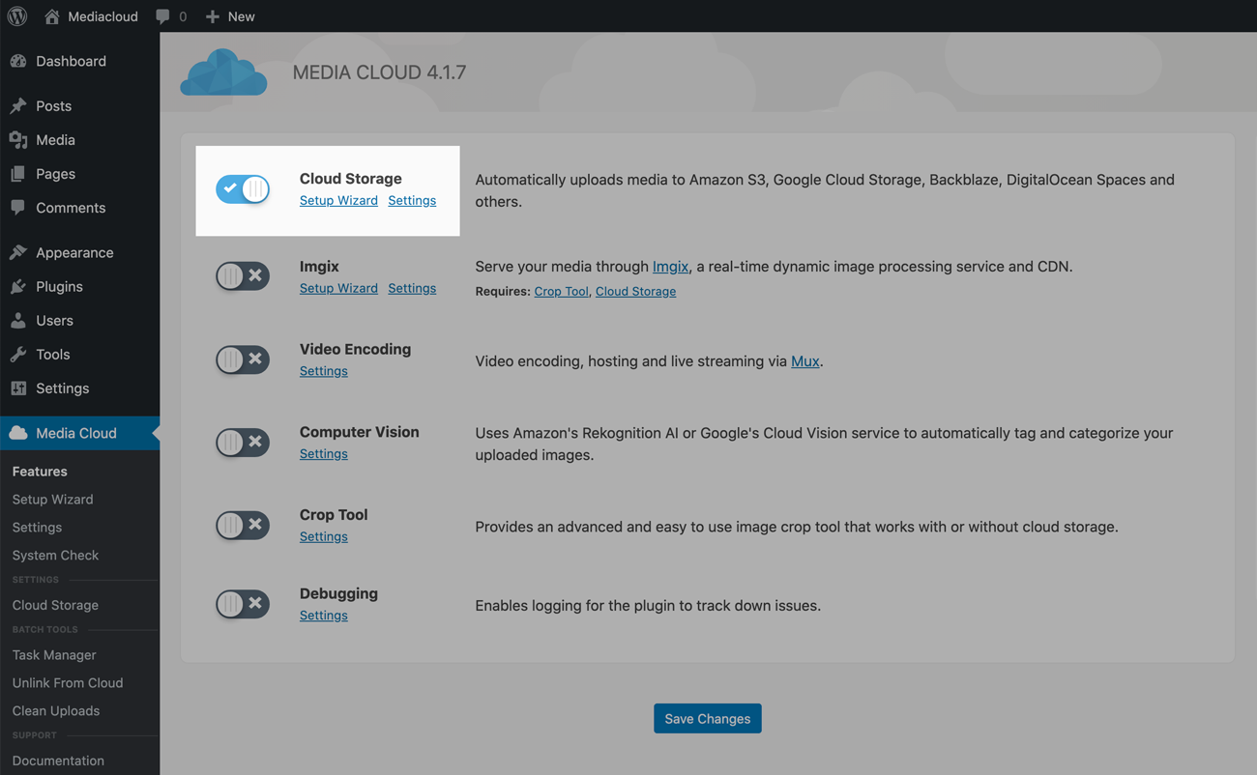Click the Appearance brush icon

coord(18,252)
